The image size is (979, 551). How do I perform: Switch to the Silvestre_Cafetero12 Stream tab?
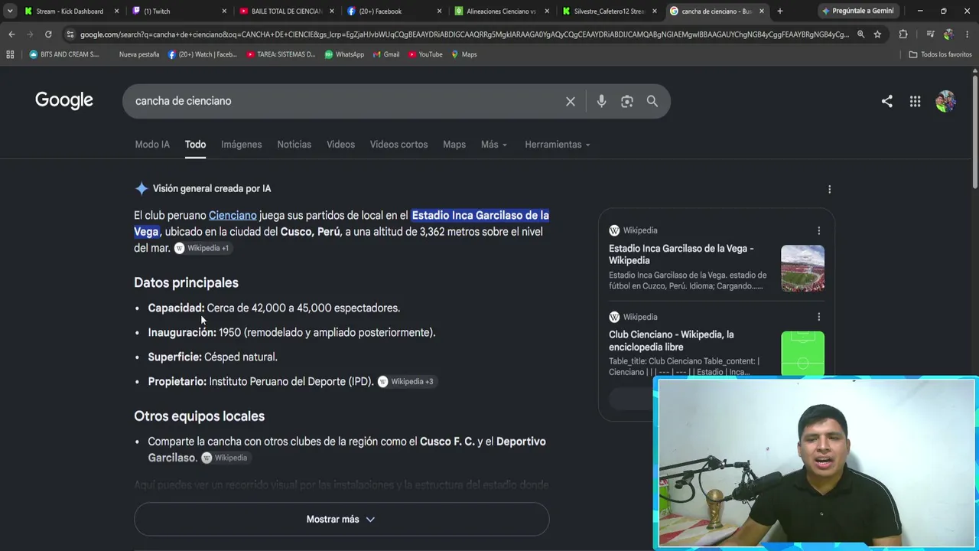pyautogui.click(x=609, y=11)
